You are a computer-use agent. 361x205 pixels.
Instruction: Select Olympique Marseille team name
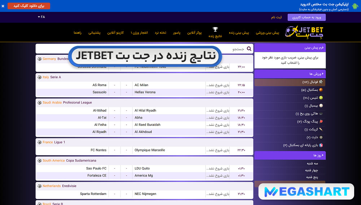(x=150, y=150)
